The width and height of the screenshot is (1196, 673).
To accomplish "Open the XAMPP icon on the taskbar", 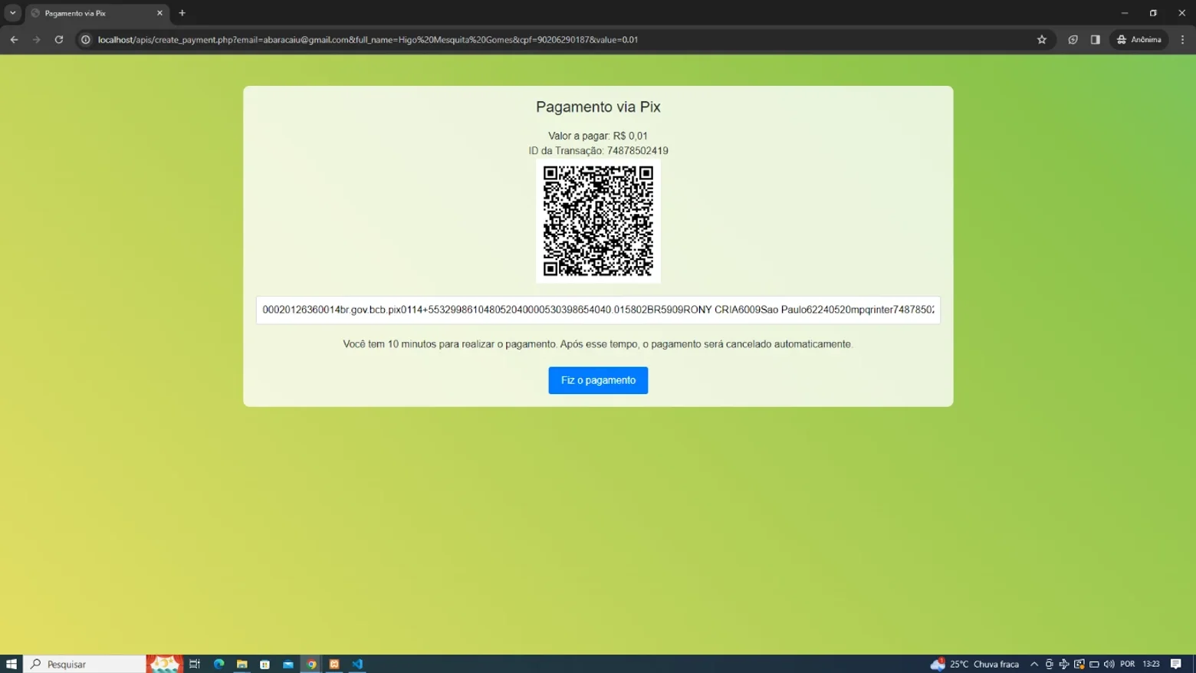I will point(334,664).
